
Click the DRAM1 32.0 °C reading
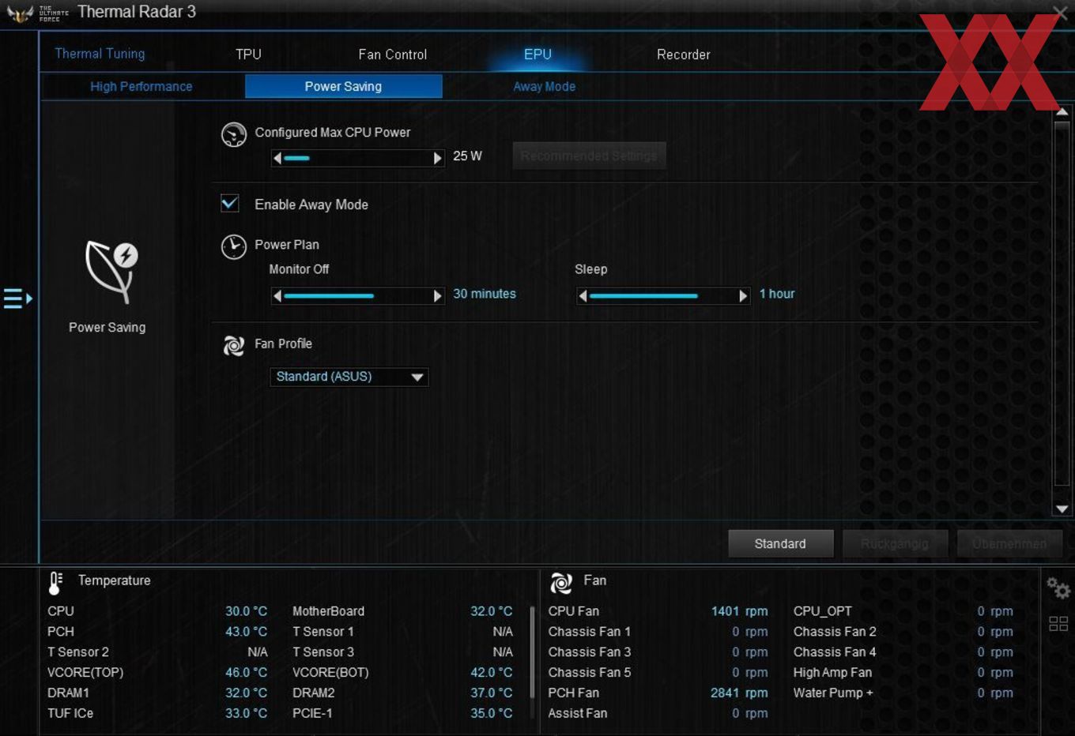pyautogui.click(x=246, y=693)
